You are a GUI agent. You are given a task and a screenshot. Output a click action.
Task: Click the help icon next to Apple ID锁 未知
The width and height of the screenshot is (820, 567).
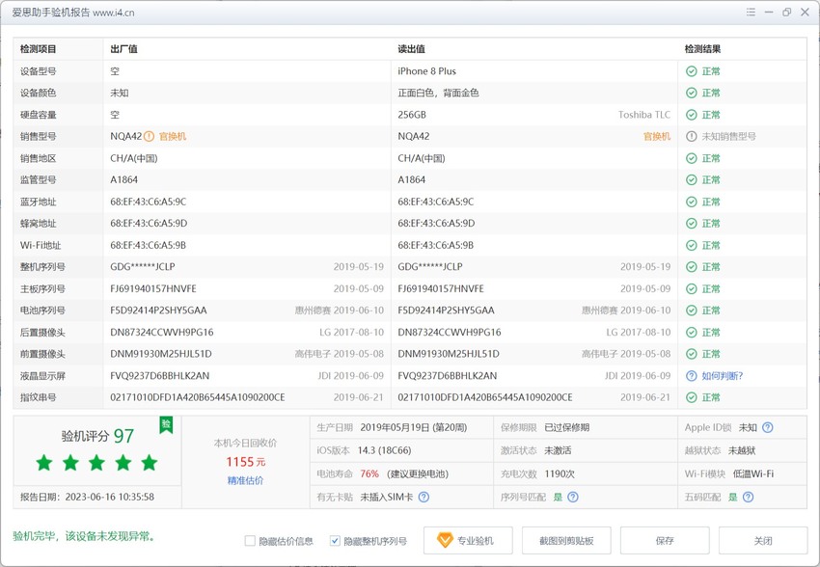tap(767, 427)
